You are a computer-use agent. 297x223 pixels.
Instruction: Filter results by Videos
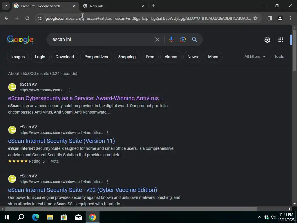point(171,57)
